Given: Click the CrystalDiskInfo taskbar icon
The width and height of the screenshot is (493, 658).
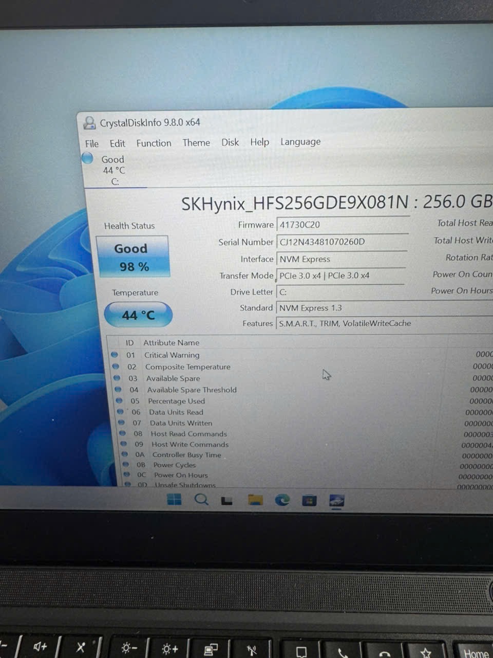Looking at the screenshot, I should point(336,500).
